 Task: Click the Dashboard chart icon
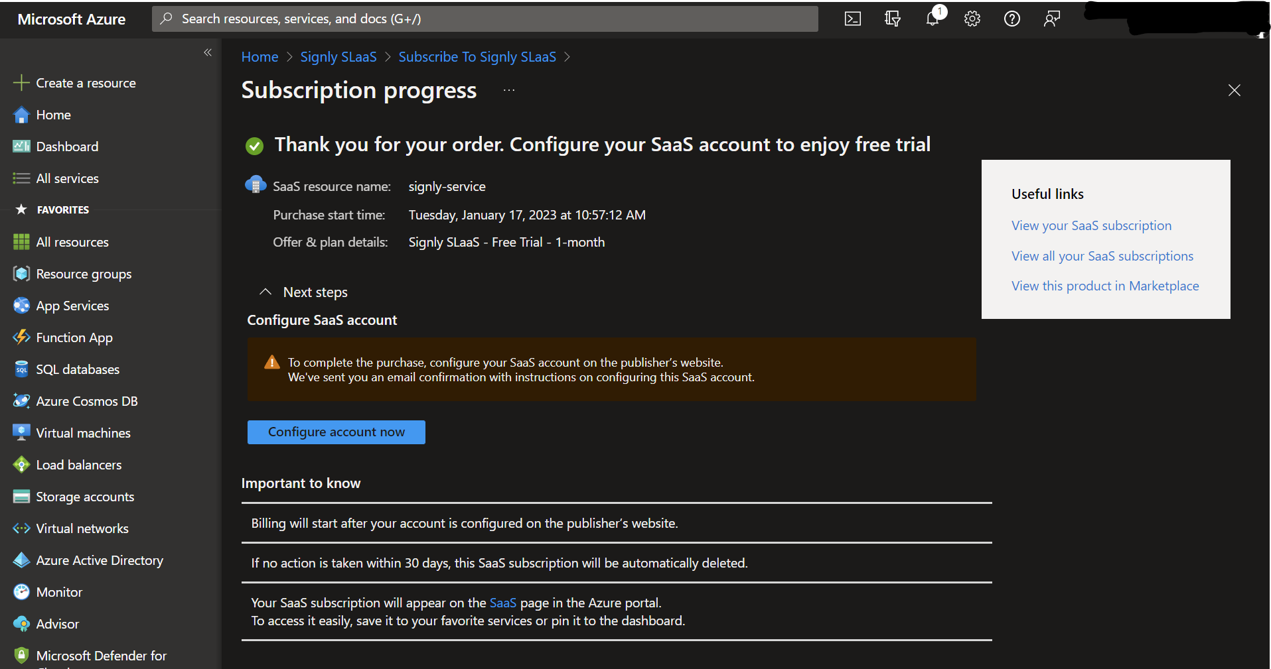pyautogui.click(x=21, y=147)
